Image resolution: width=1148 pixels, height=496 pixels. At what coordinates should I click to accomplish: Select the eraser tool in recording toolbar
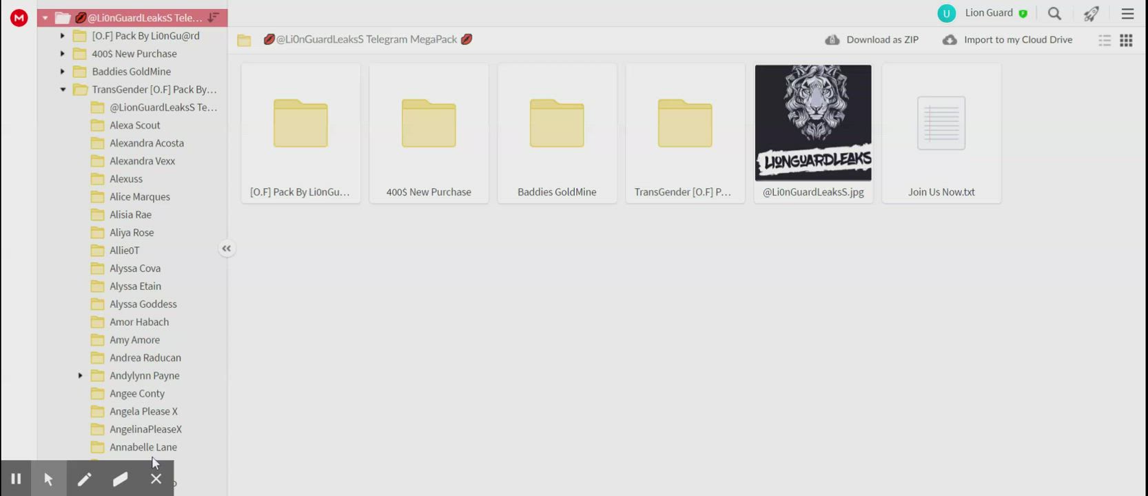[x=120, y=479]
